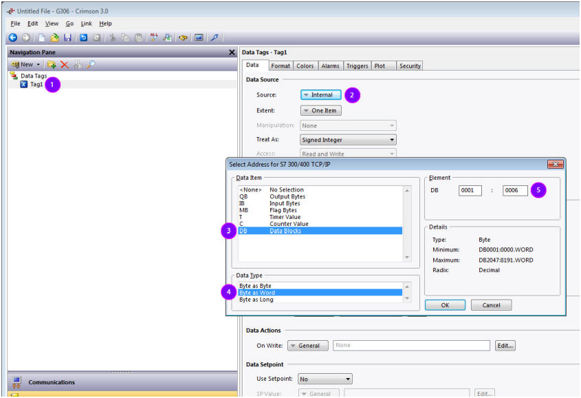This screenshot has width=581, height=398.
Task: Open the New dropdown arrow in Navigation Pane
Action: click(x=39, y=65)
